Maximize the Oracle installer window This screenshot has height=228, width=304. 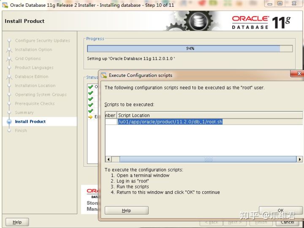(x=280, y=4)
